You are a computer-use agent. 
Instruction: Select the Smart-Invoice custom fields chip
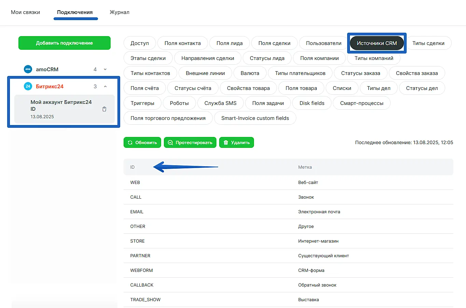point(255,118)
